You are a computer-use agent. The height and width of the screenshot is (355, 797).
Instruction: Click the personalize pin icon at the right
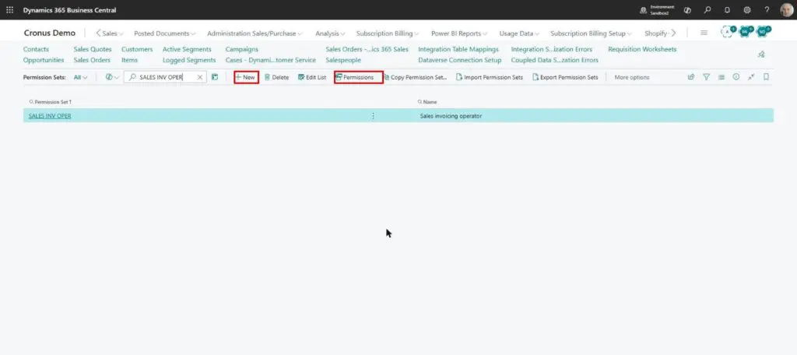click(x=761, y=54)
